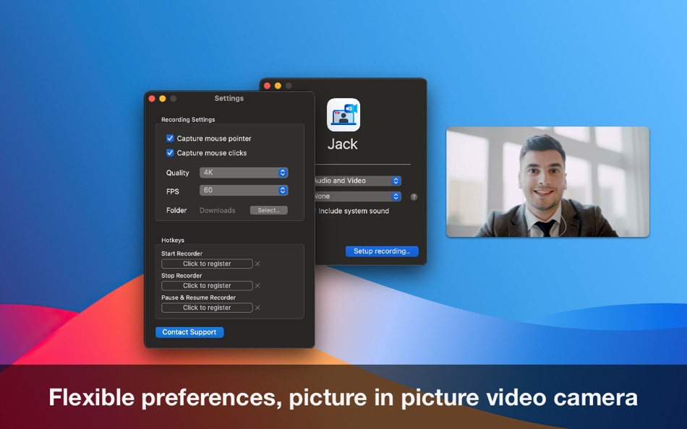Close the recorder main window with the red button
The image size is (687, 429).
tap(268, 86)
